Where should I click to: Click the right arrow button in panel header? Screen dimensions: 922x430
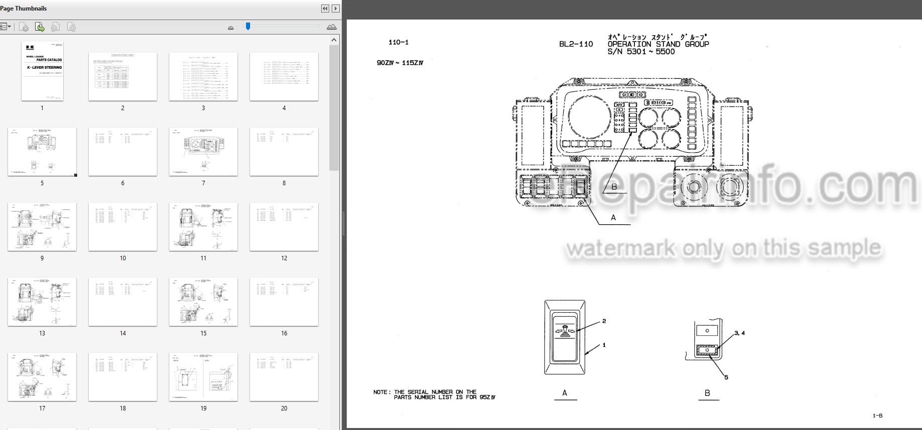[x=335, y=9]
